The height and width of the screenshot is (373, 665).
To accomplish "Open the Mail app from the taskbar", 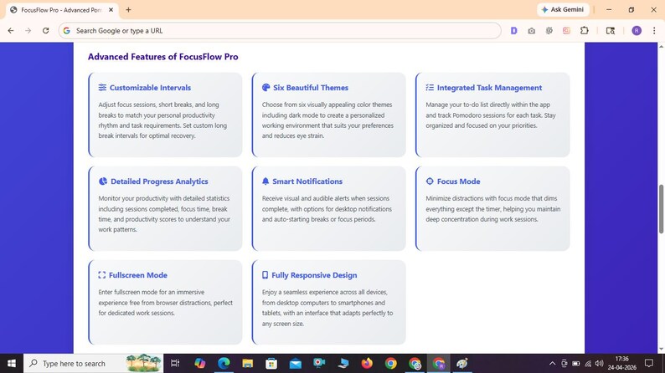I will tap(296, 363).
